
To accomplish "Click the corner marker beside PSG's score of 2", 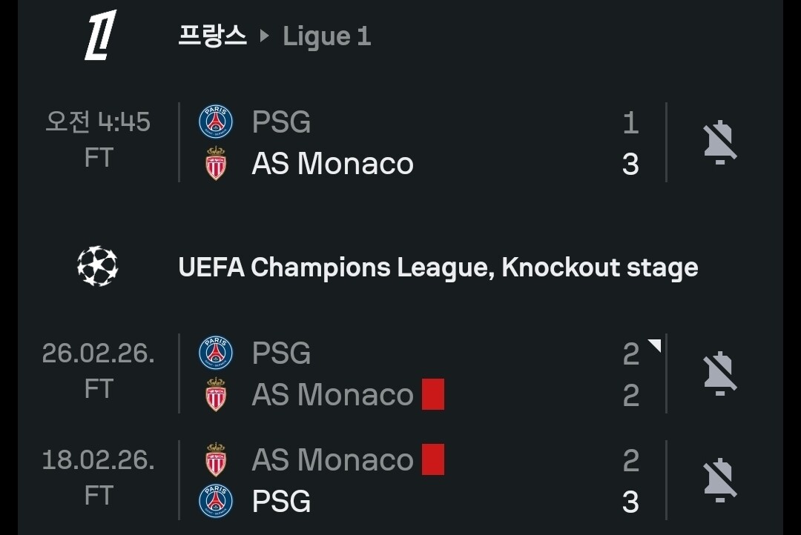I will tap(654, 345).
